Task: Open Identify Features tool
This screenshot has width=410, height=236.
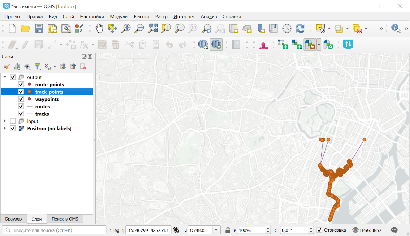Action: tap(396, 28)
